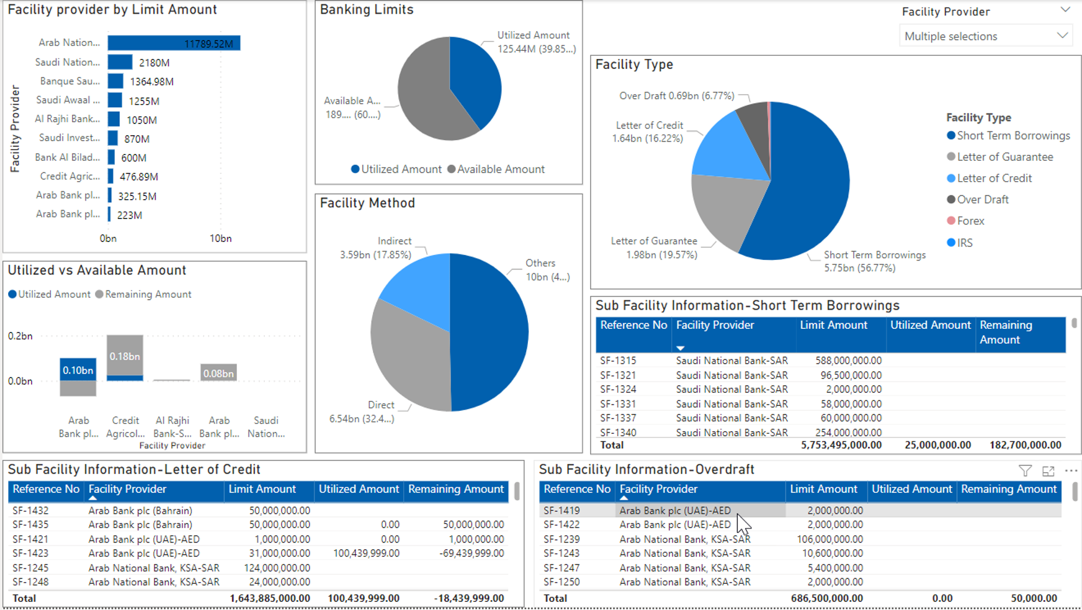Screen dimensions: 1082x610
Task: Select Reference No header in Overdraft table
Action: [x=576, y=489]
